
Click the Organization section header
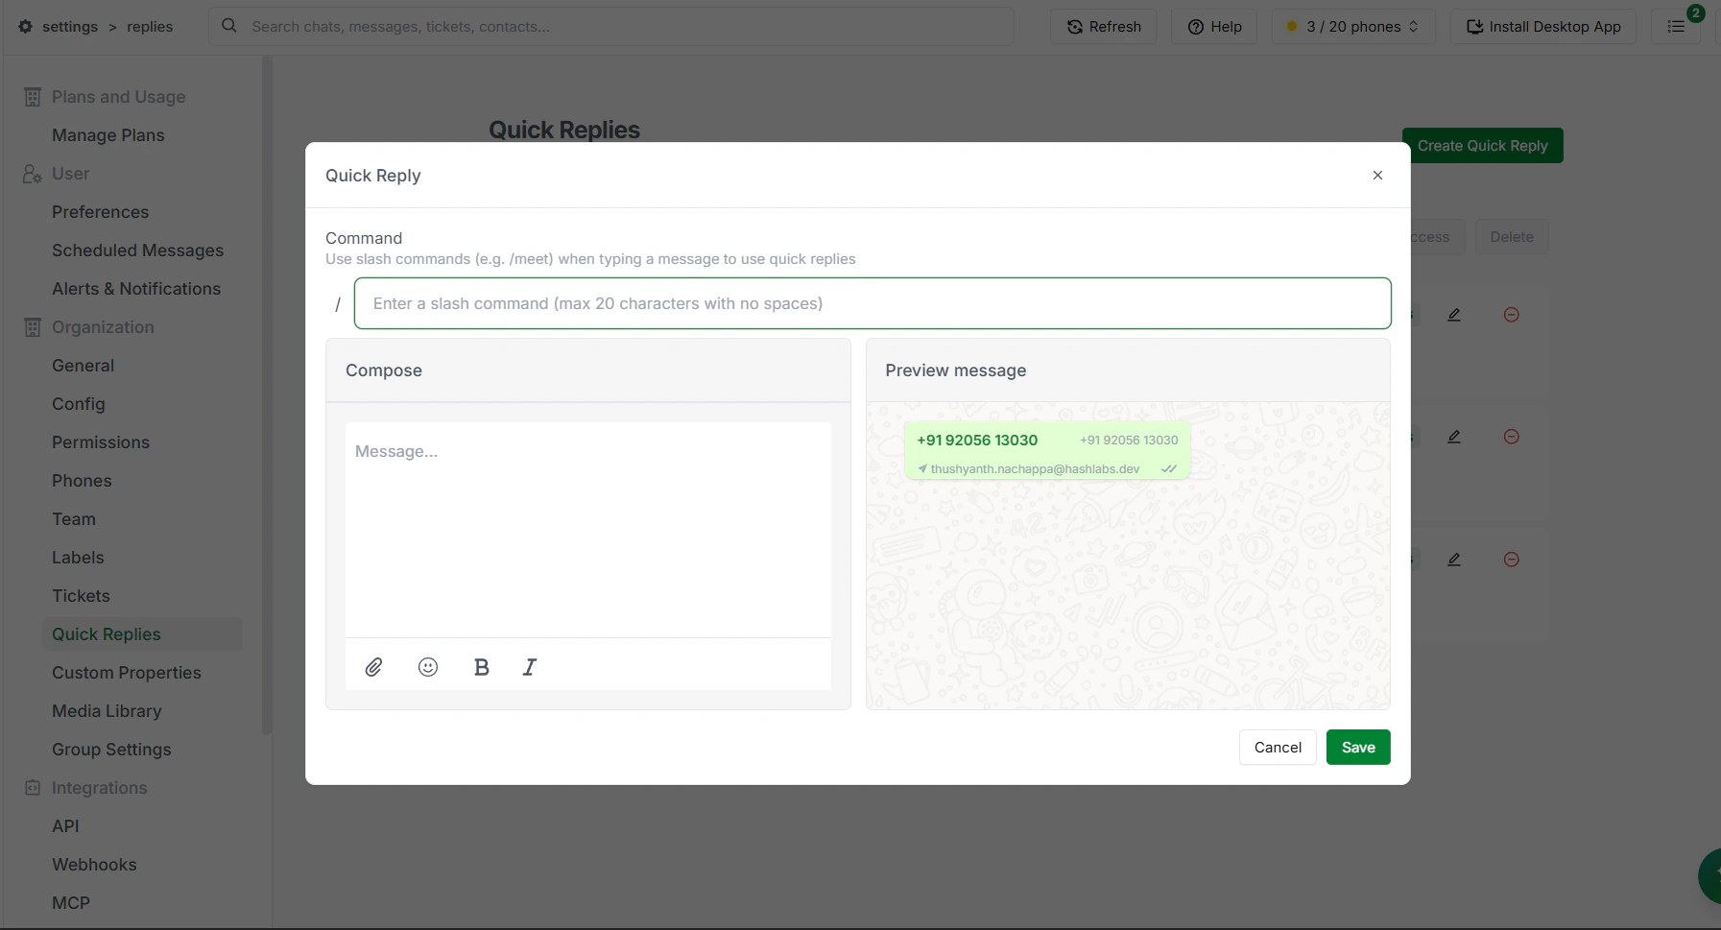point(103,327)
